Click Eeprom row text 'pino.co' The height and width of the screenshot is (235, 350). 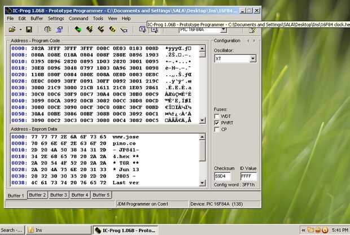click(124, 143)
